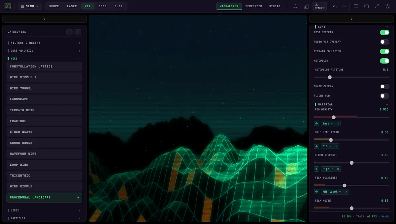The height and width of the screenshot is (224, 396).
Task: Collapse the Material section
Action: (351, 104)
